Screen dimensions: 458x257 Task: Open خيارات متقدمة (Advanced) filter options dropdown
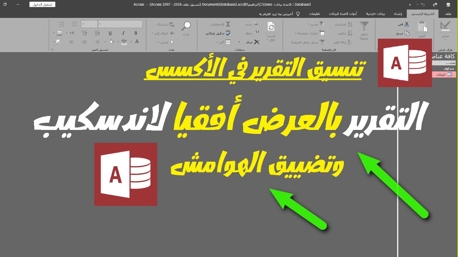pos(310,33)
